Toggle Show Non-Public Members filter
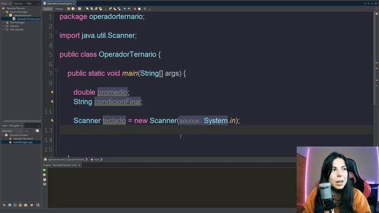The image size is (379, 213). pyautogui.click(x=20, y=205)
